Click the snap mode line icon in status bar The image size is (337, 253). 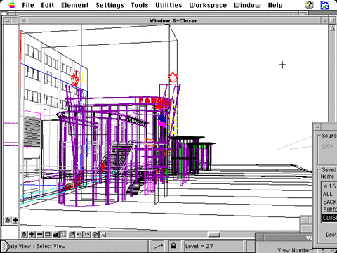pyautogui.click(x=158, y=246)
